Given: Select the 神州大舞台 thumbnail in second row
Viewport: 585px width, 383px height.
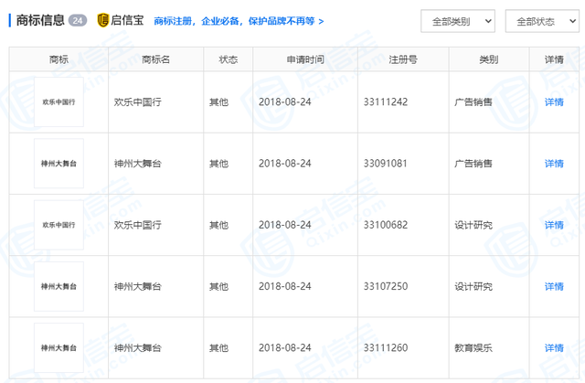Looking at the screenshot, I should point(58,164).
